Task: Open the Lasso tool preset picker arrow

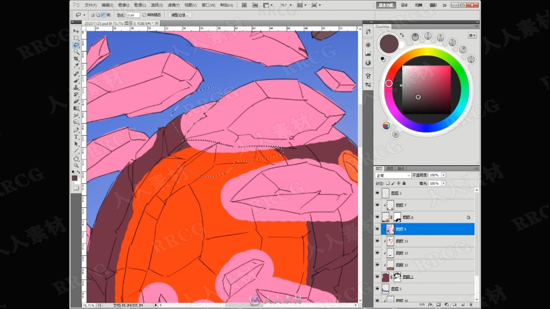Action: point(84,15)
